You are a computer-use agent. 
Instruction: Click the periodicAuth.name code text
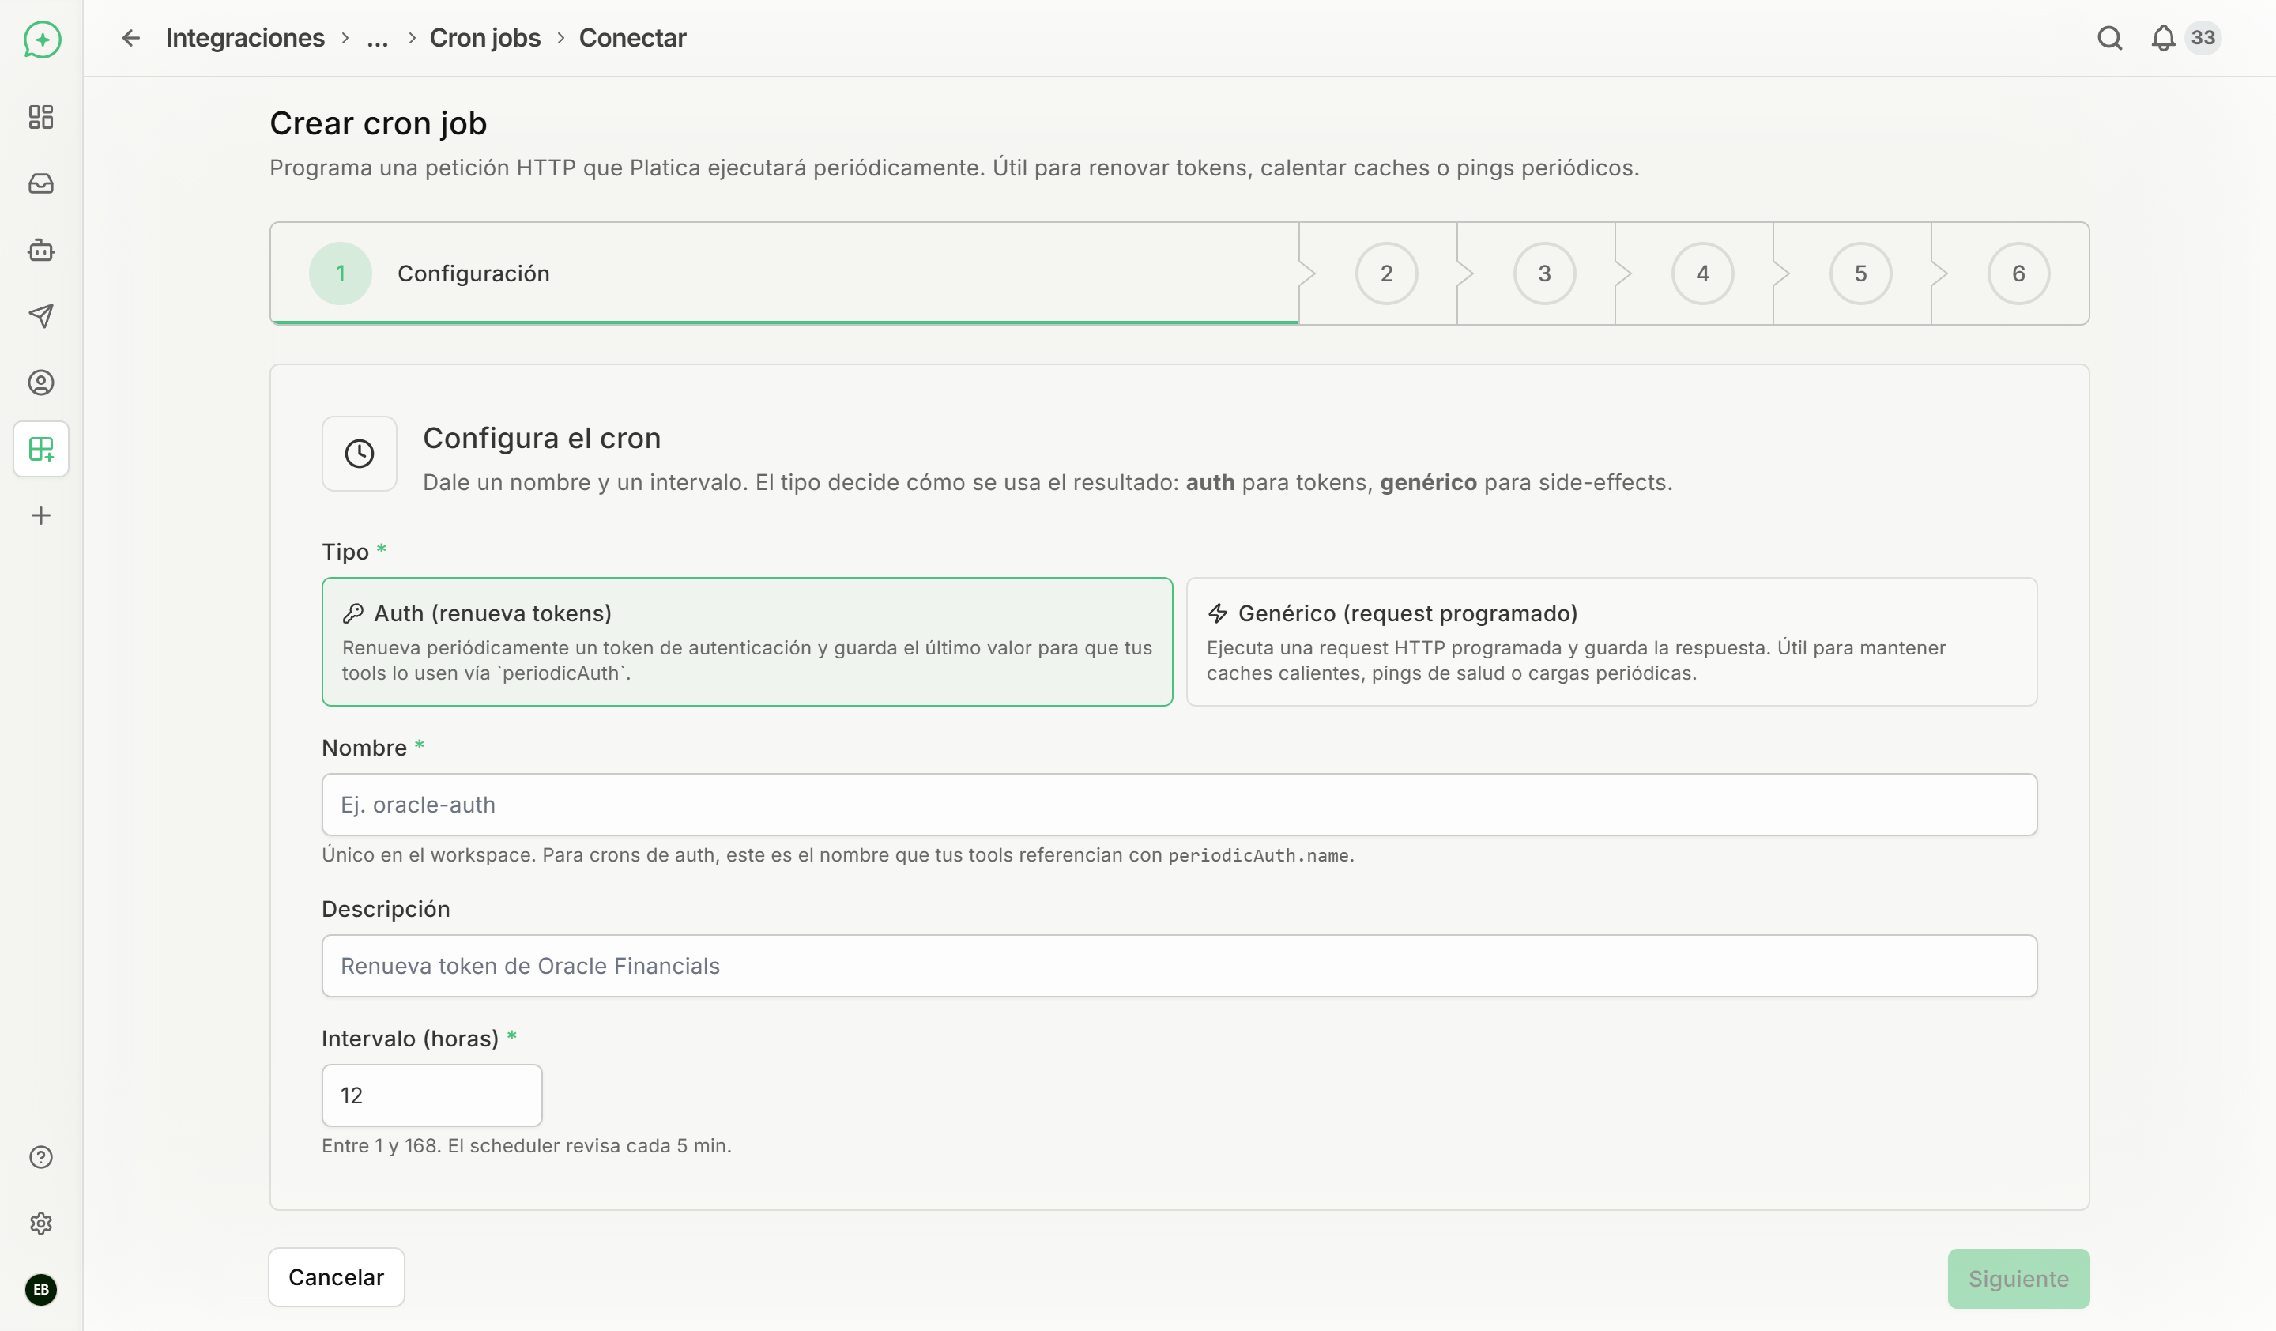coord(1258,855)
